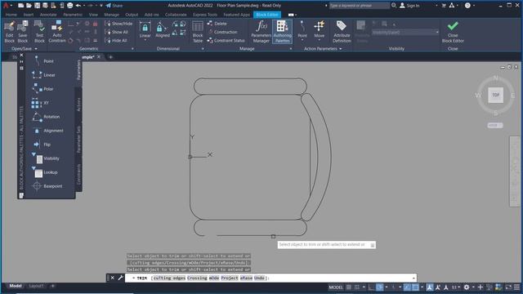Viewport: 523px width, 294px height.
Task: Pick the Linear parameter in palette
Action: coord(43,75)
